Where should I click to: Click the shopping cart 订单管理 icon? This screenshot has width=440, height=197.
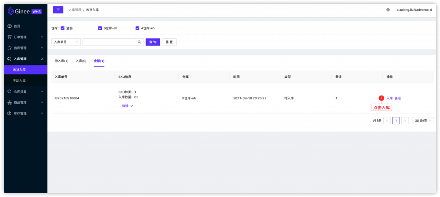[x=9, y=37]
